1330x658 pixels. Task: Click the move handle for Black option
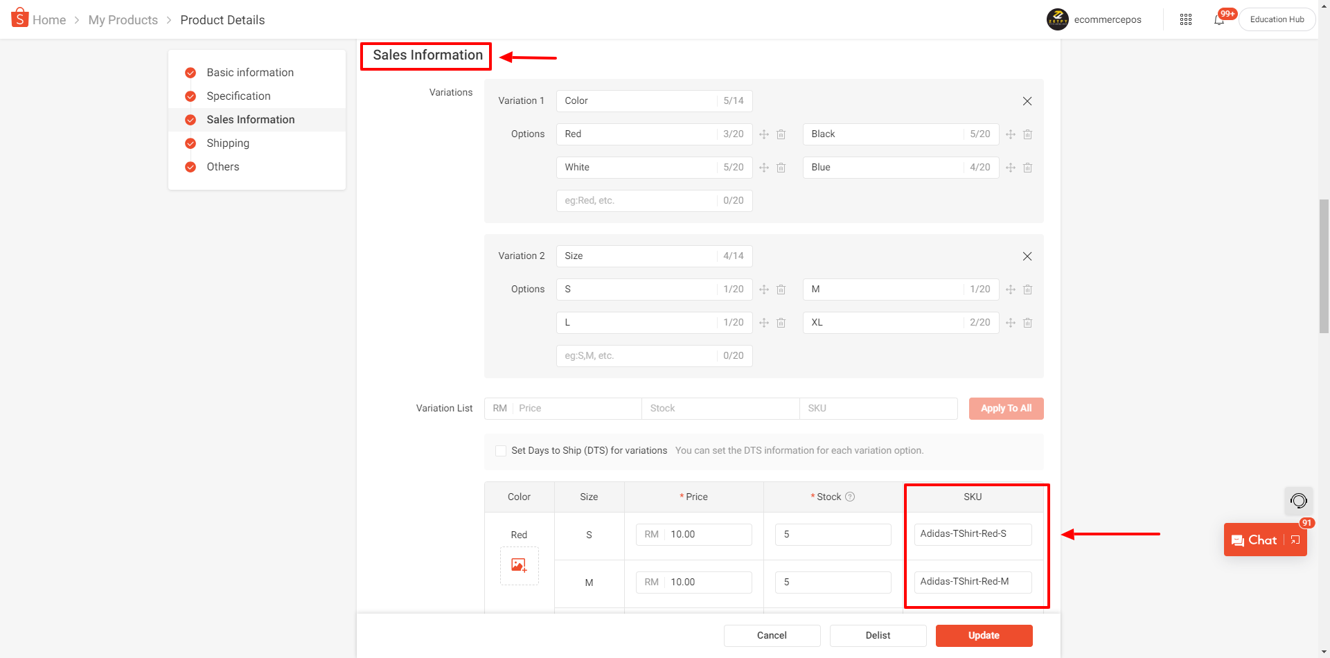pyautogui.click(x=1010, y=134)
